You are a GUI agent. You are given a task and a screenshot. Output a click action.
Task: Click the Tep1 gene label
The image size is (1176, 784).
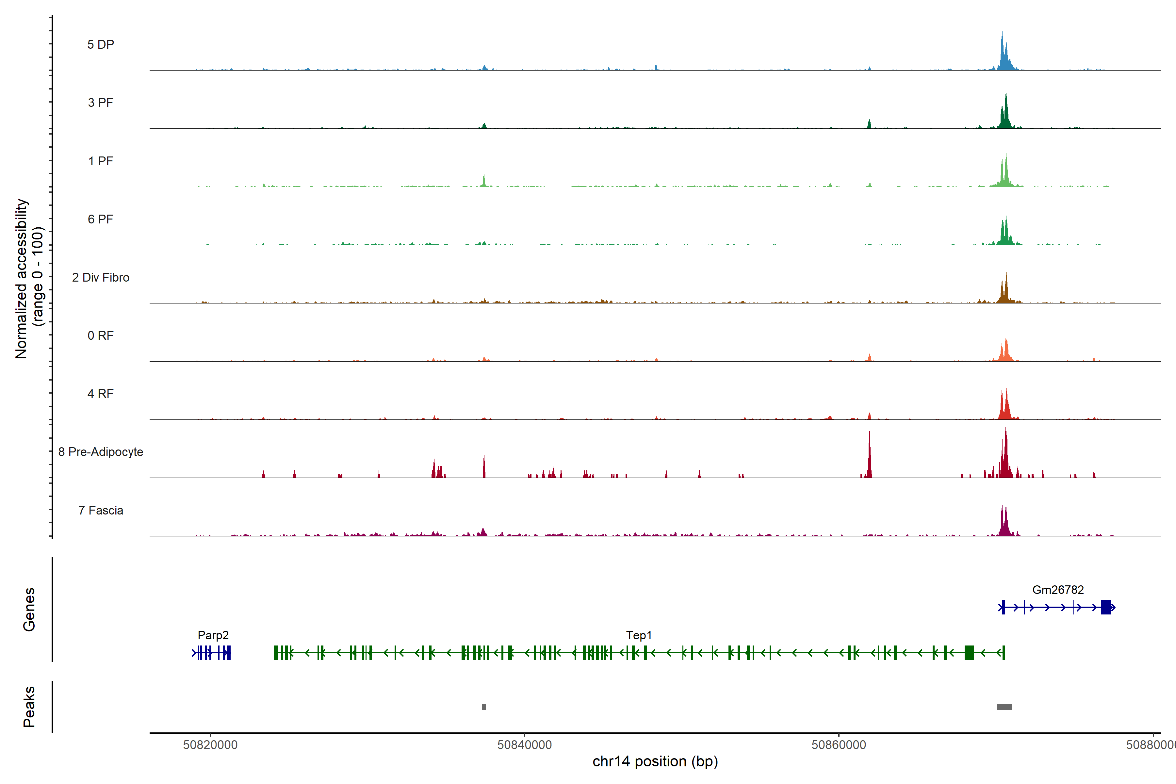click(x=639, y=635)
